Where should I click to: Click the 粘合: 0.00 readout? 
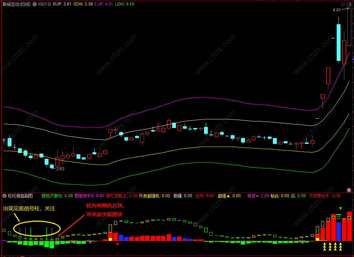point(280,196)
